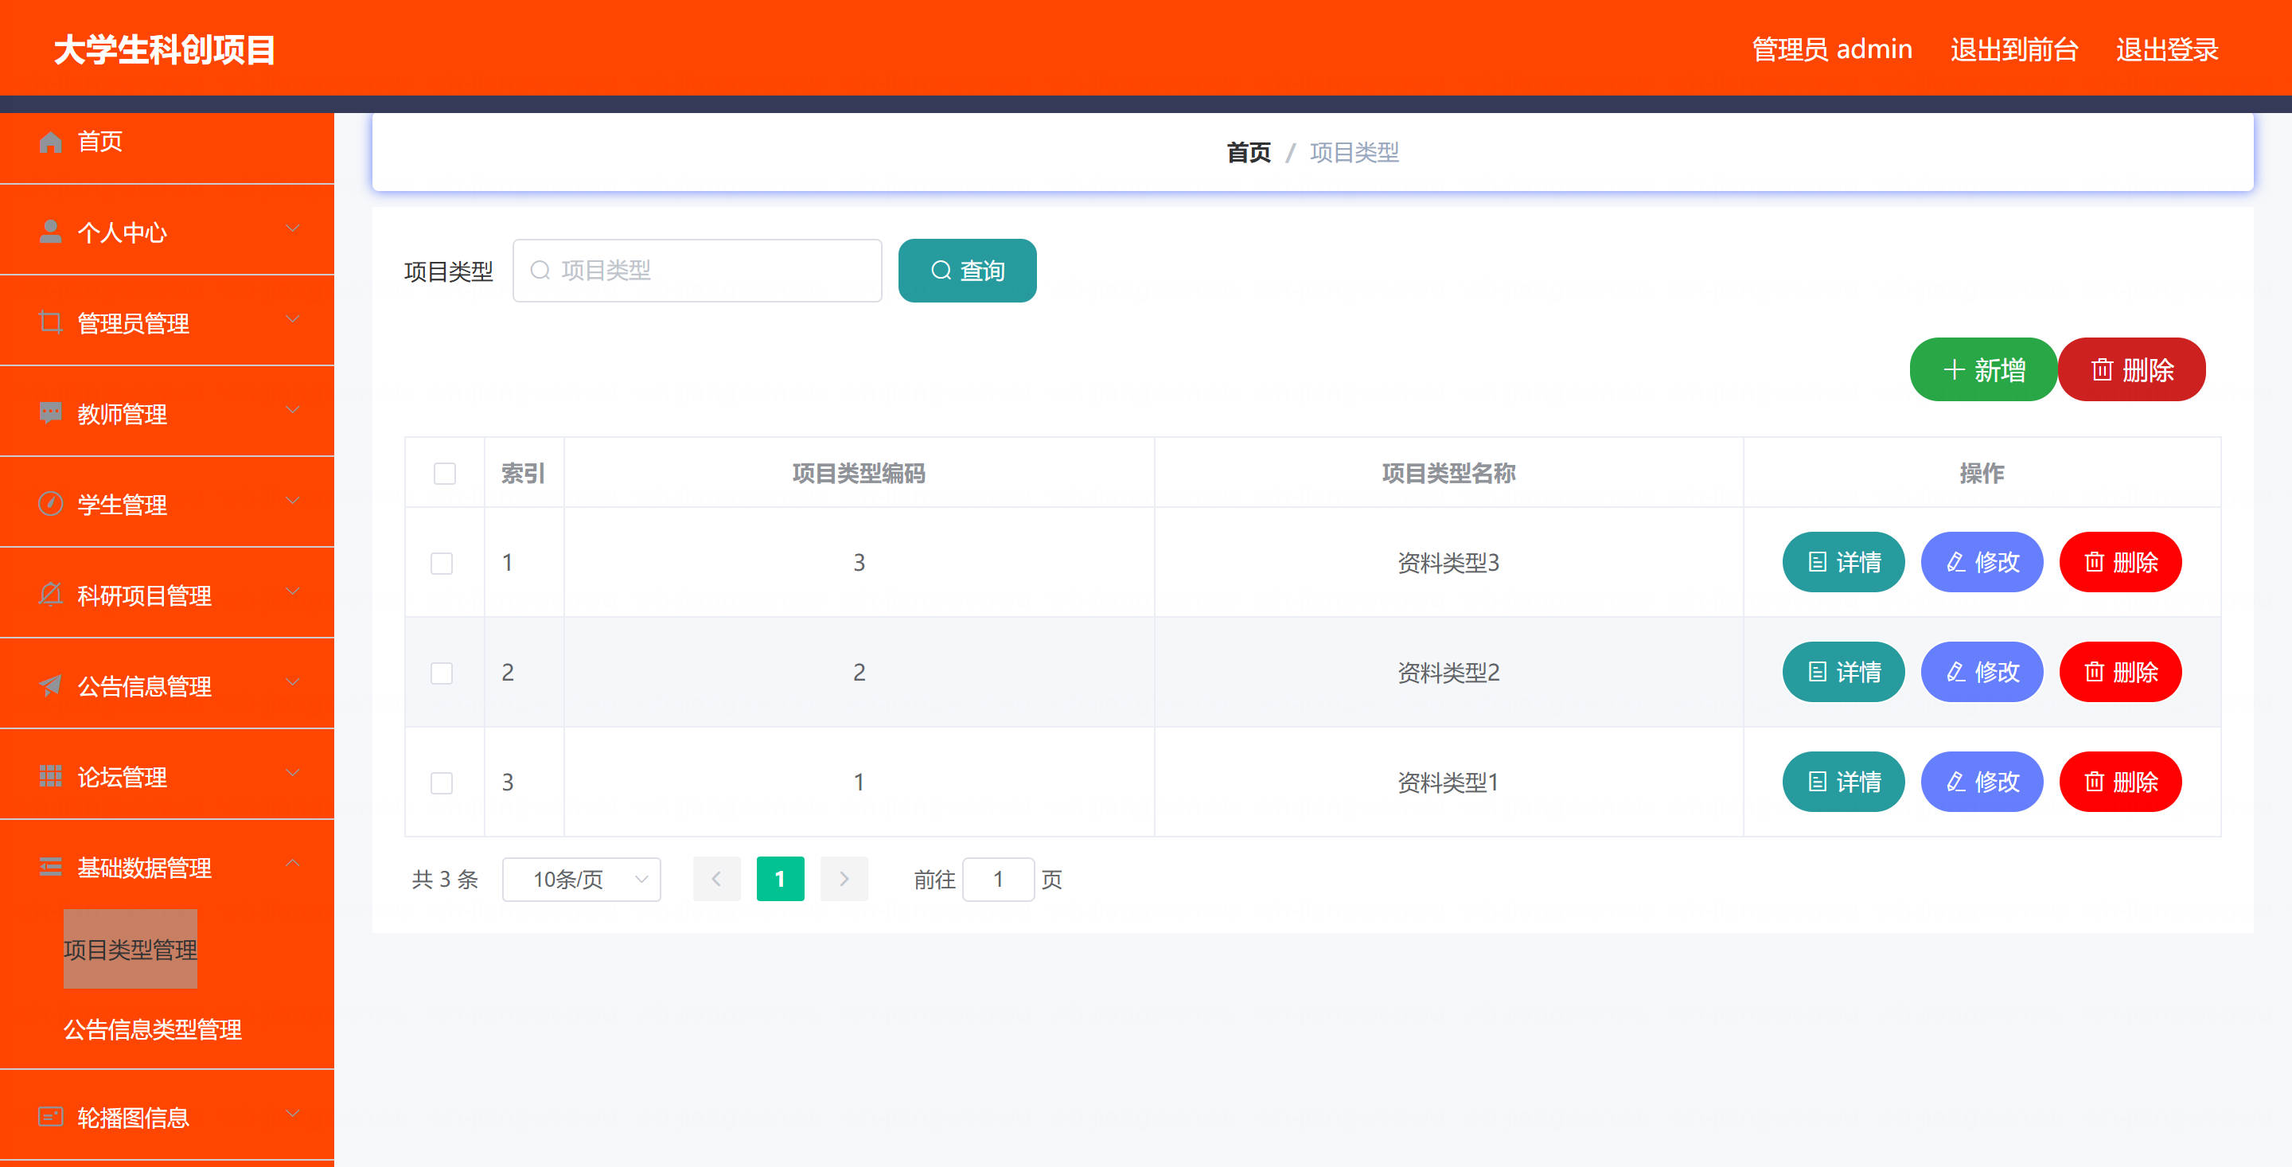2292x1167 pixels.
Task: Check the row for 资料类型3
Action: point(442,563)
